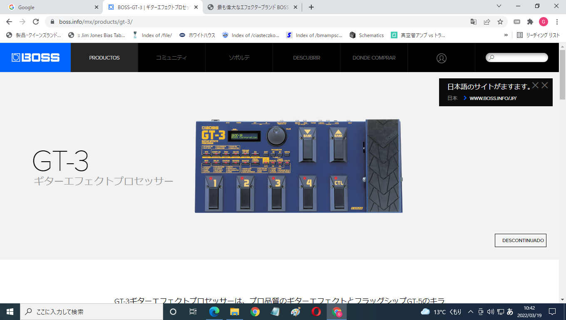The image size is (566, 320).
Task: Click the magnifier icon in site search
Action: coord(491,57)
